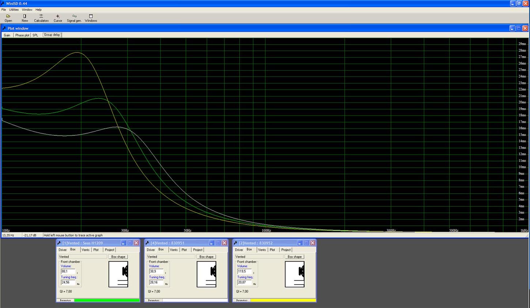Click the Volume field showing 38,9

pyautogui.click(x=156, y=271)
